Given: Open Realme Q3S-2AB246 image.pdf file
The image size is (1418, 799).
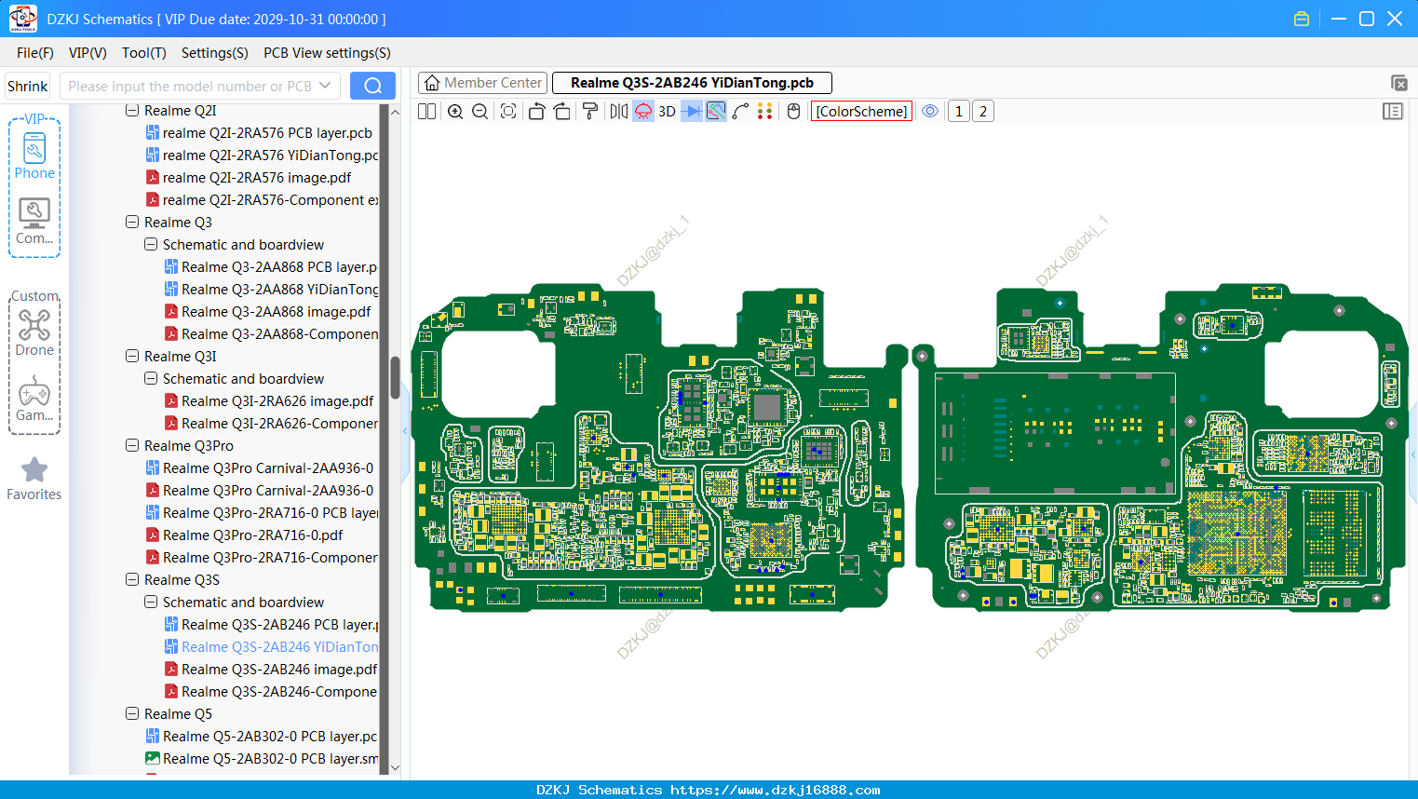Looking at the screenshot, I should pyautogui.click(x=279, y=670).
